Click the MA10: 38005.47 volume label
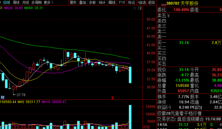The image size is (222, 129). coord(54,102)
